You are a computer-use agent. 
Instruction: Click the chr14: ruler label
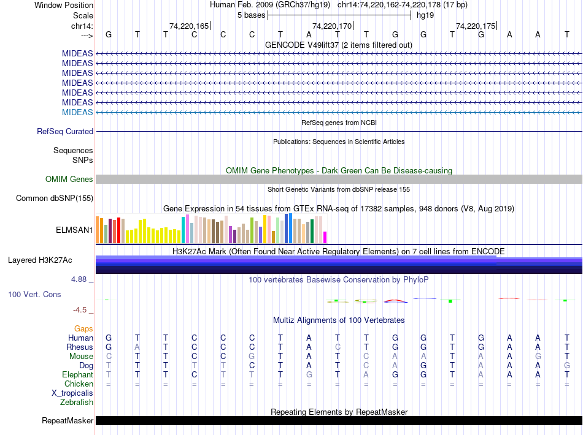point(82,26)
